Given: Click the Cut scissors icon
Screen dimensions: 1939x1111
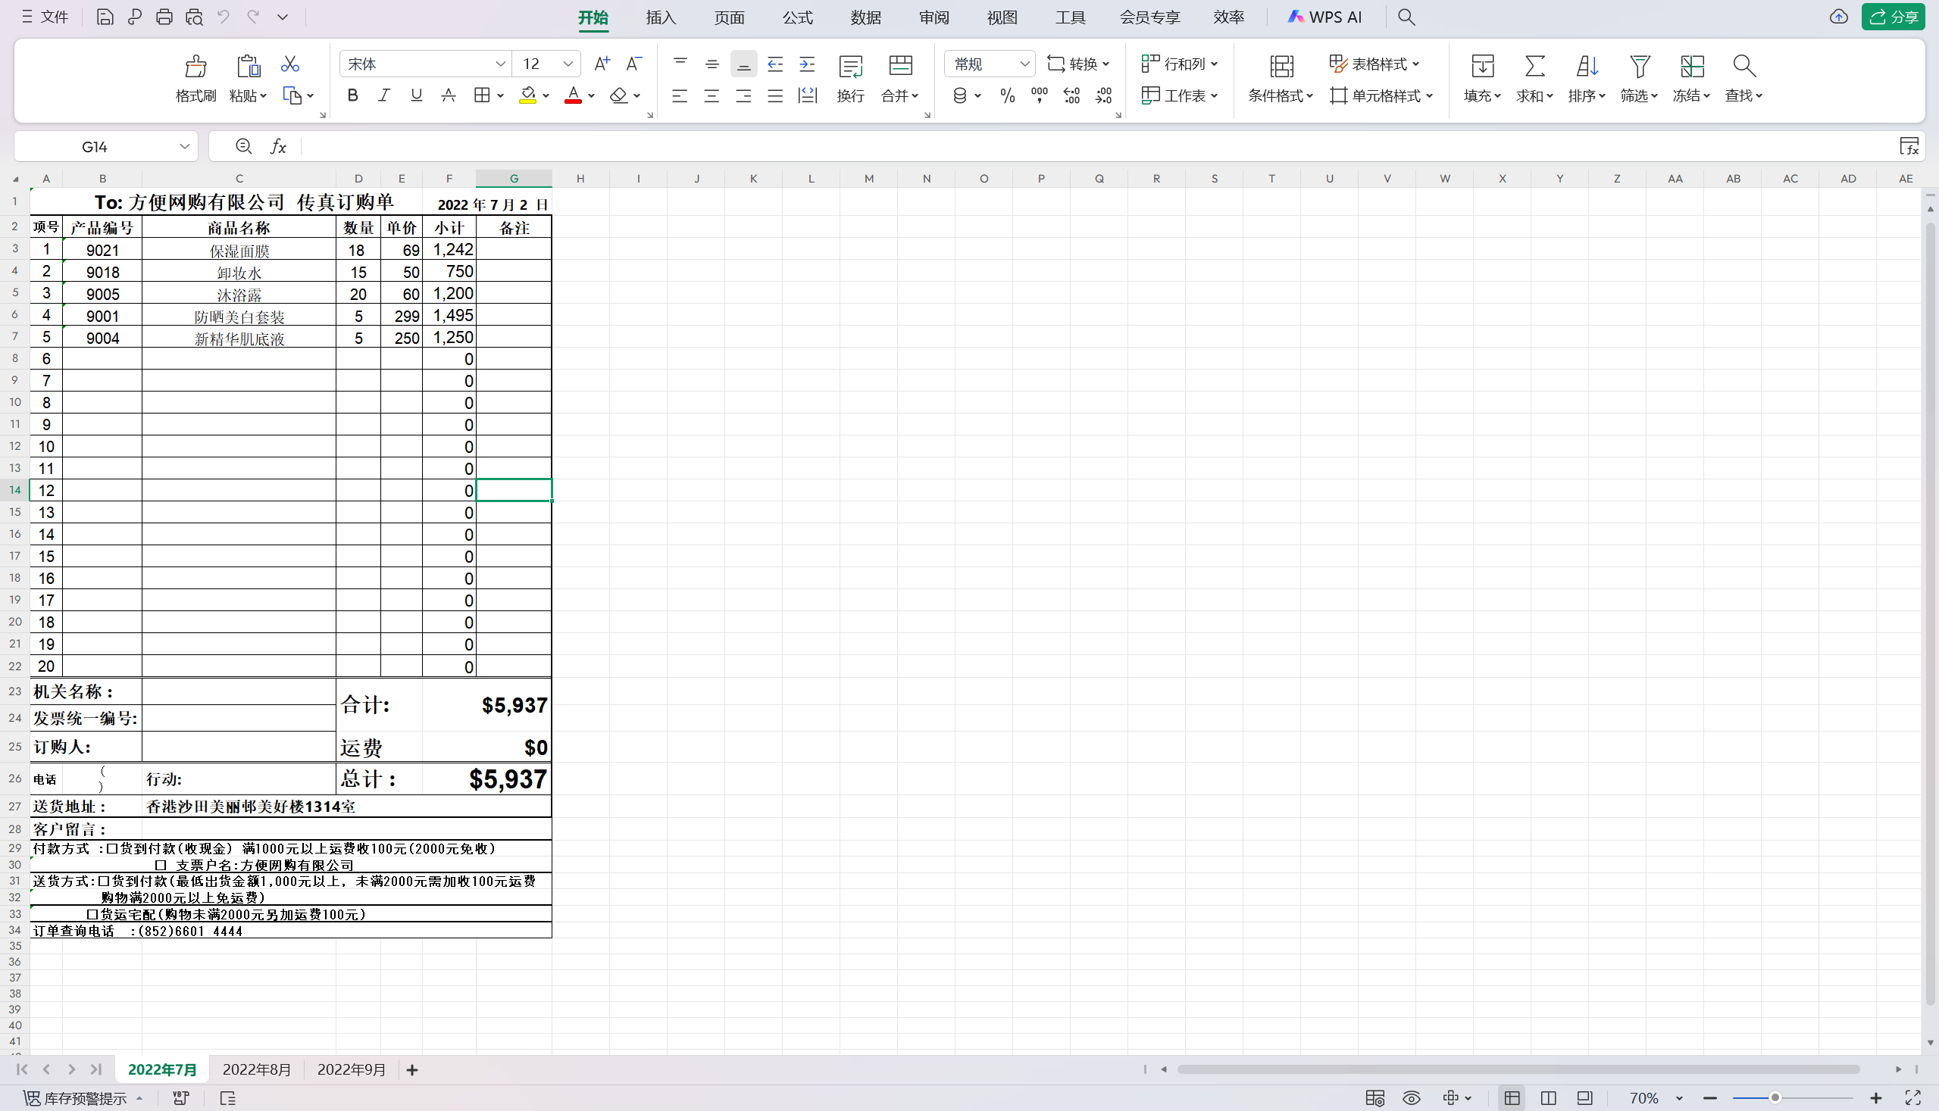Looking at the screenshot, I should 289,64.
